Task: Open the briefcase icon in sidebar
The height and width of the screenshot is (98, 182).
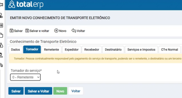Action: 1,35
